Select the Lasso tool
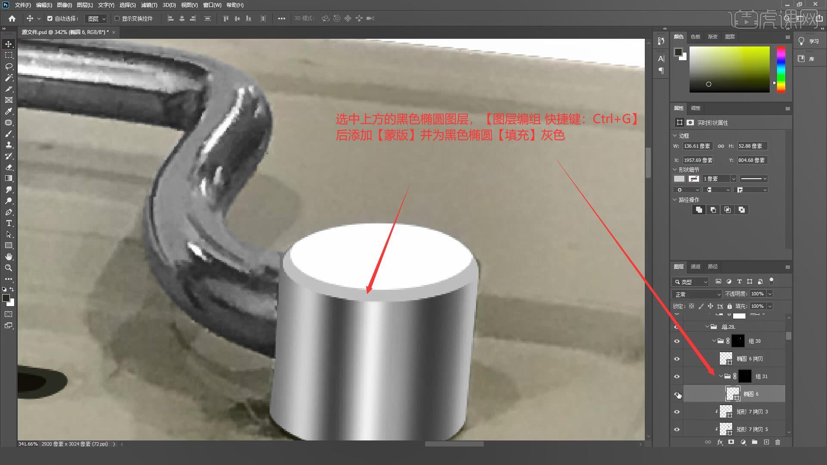The height and width of the screenshot is (465, 827). [9, 66]
